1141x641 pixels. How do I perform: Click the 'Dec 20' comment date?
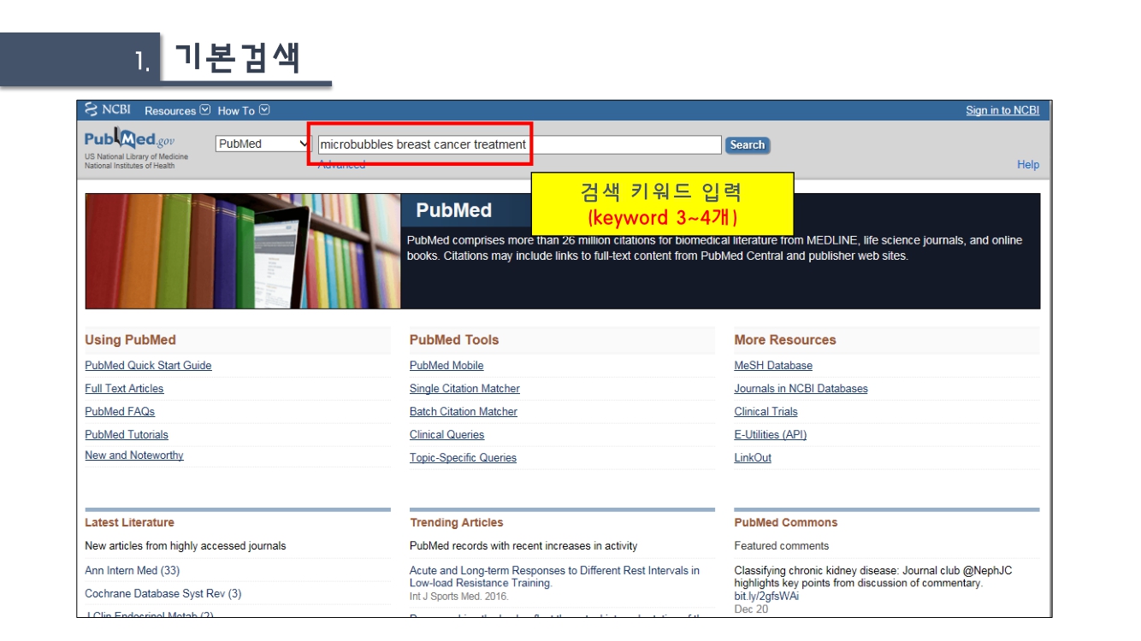tap(751, 609)
